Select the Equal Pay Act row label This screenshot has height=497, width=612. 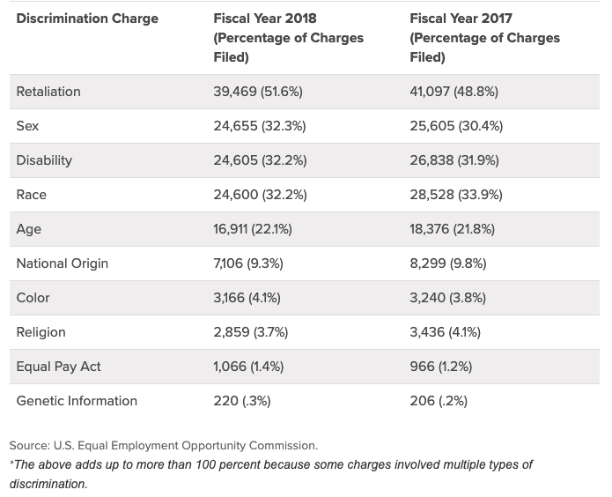(59, 367)
